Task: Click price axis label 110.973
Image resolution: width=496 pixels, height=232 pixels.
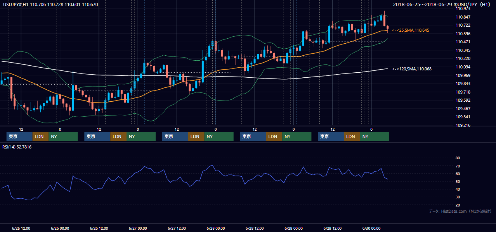Action: [463, 9]
